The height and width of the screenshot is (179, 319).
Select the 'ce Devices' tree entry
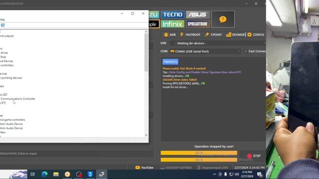click(x=6, y=61)
